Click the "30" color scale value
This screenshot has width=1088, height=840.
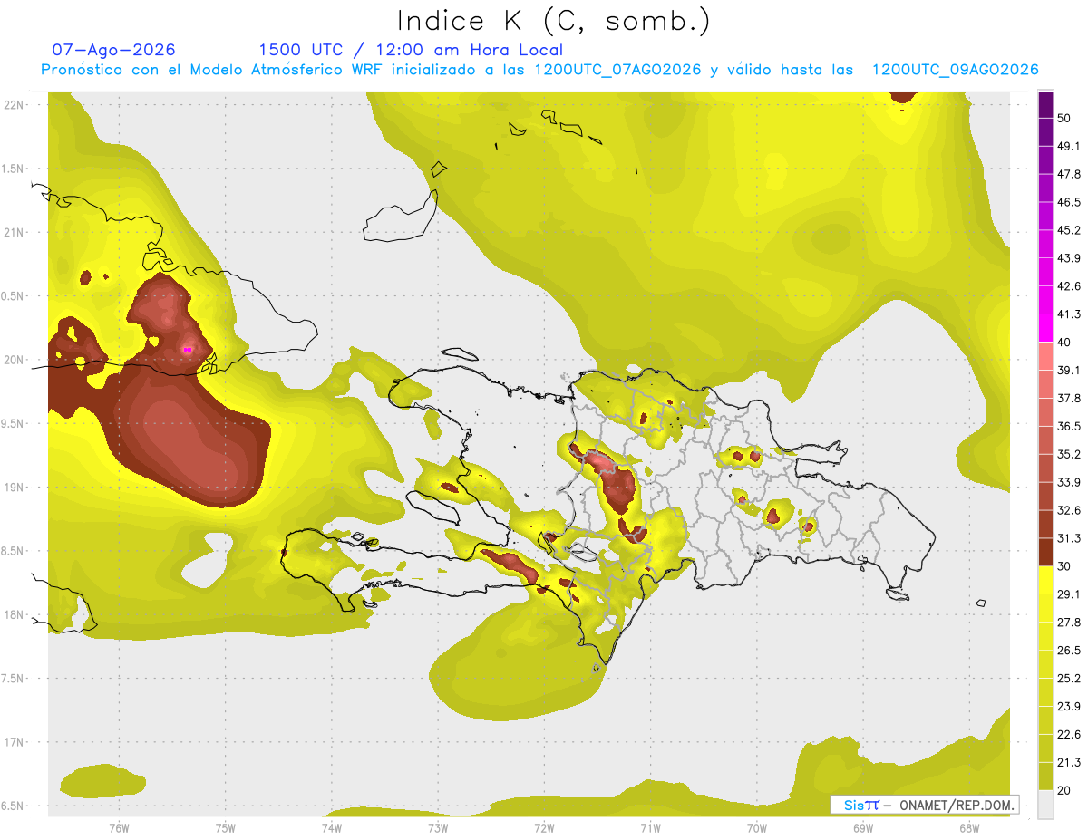point(1064,566)
